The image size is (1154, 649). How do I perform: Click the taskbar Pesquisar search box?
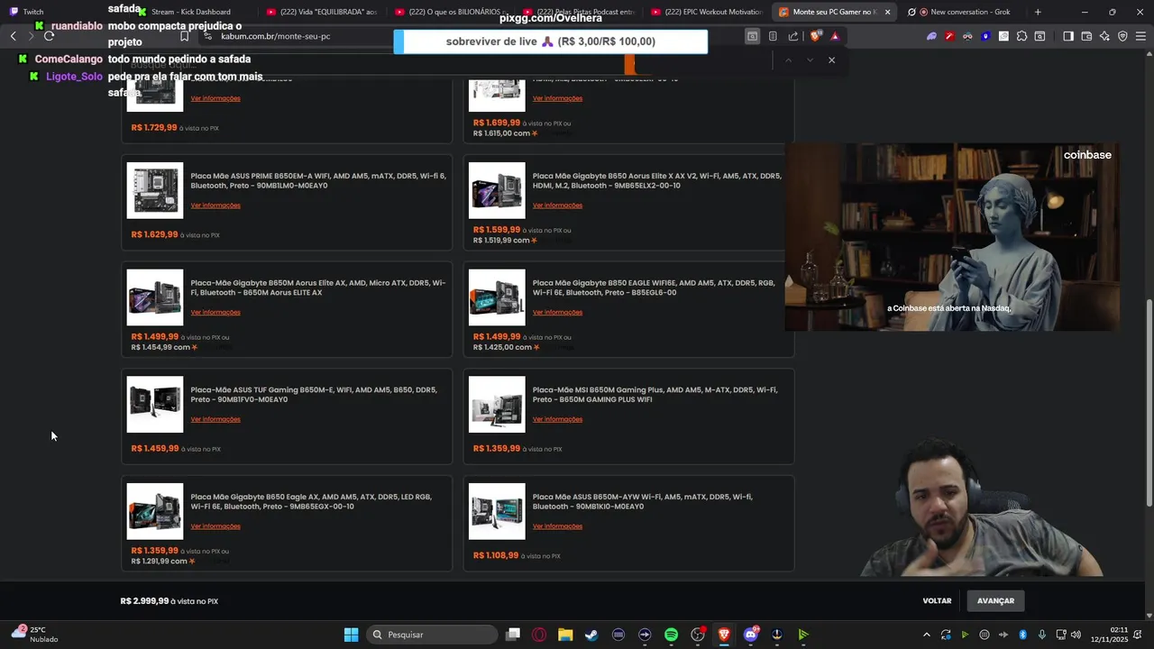click(433, 635)
